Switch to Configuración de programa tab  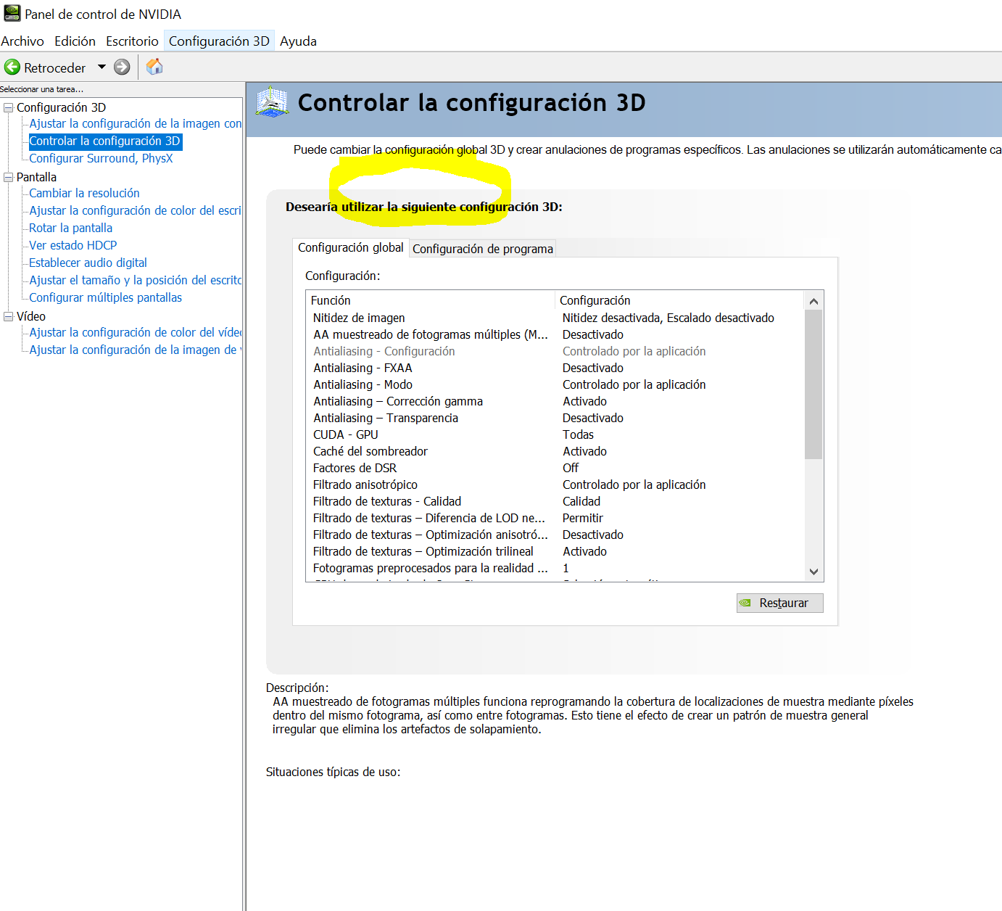[483, 249]
